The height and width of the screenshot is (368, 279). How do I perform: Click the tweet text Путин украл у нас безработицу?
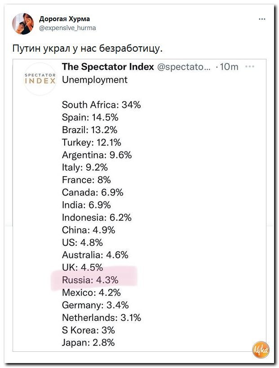click(87, 49)
